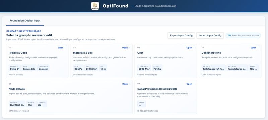Click the Layout Full stepped raft chip

coord(213,68)
